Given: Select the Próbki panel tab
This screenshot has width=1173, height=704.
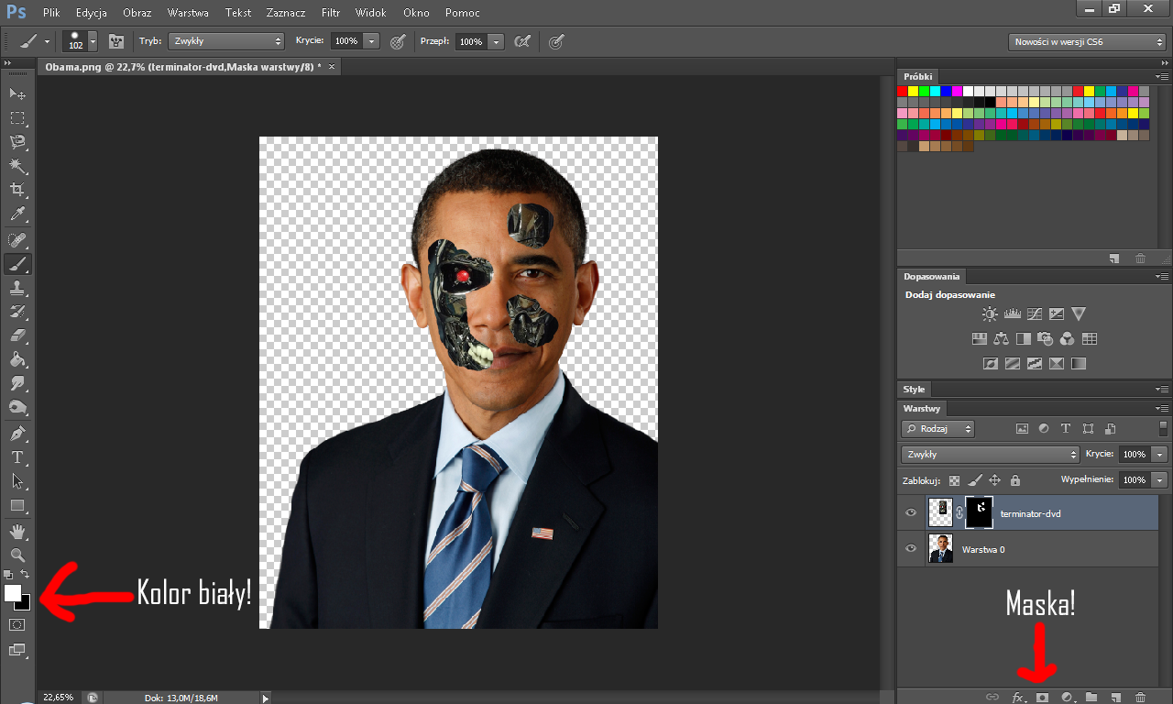Looking at the screenshot, I should pos(918,76).
